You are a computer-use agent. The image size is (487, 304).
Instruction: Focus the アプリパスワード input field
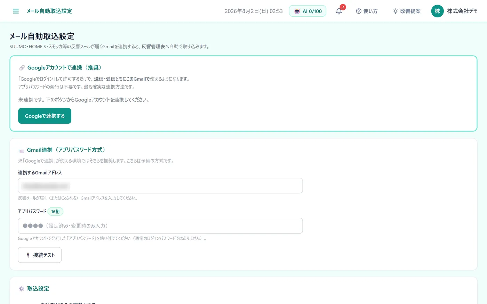(160, 226)
